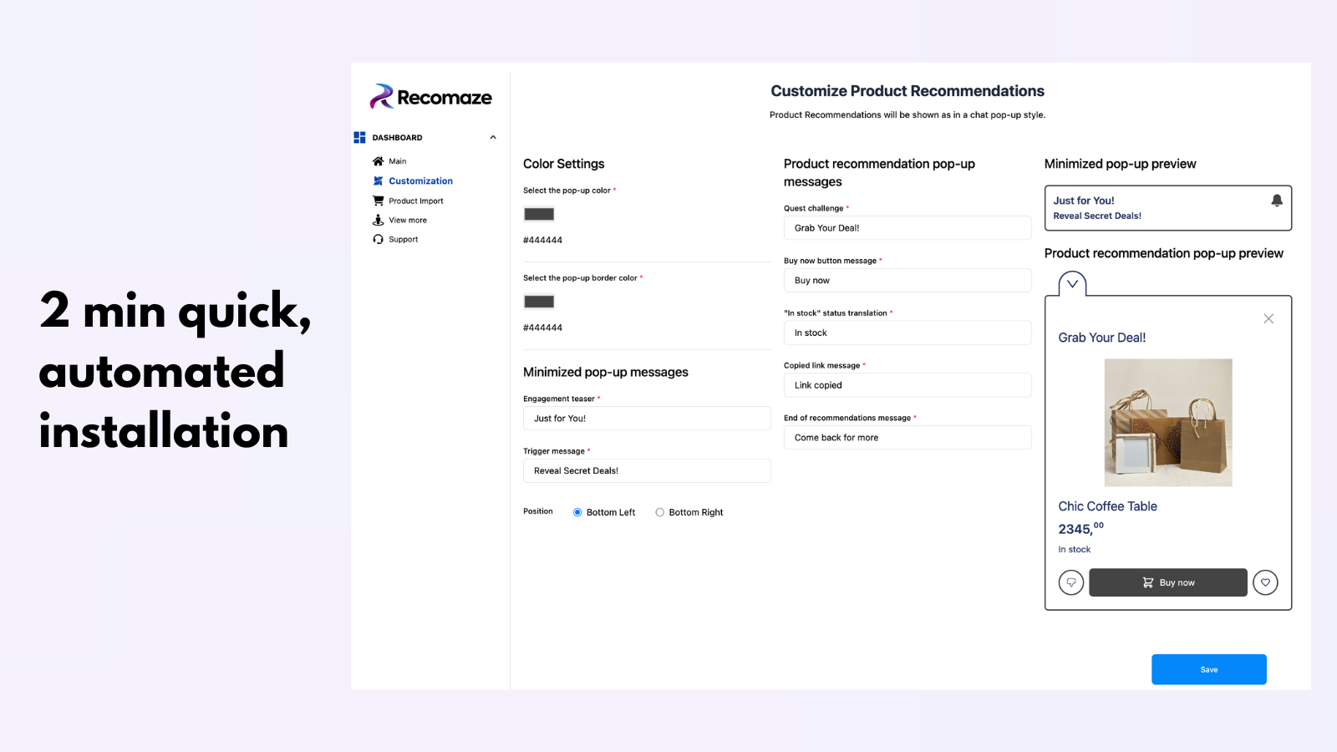Click the Dashboard grid icon
The height and width of the screenshot is (752, 1337).
pyautogui.click(x=359, y=137)
